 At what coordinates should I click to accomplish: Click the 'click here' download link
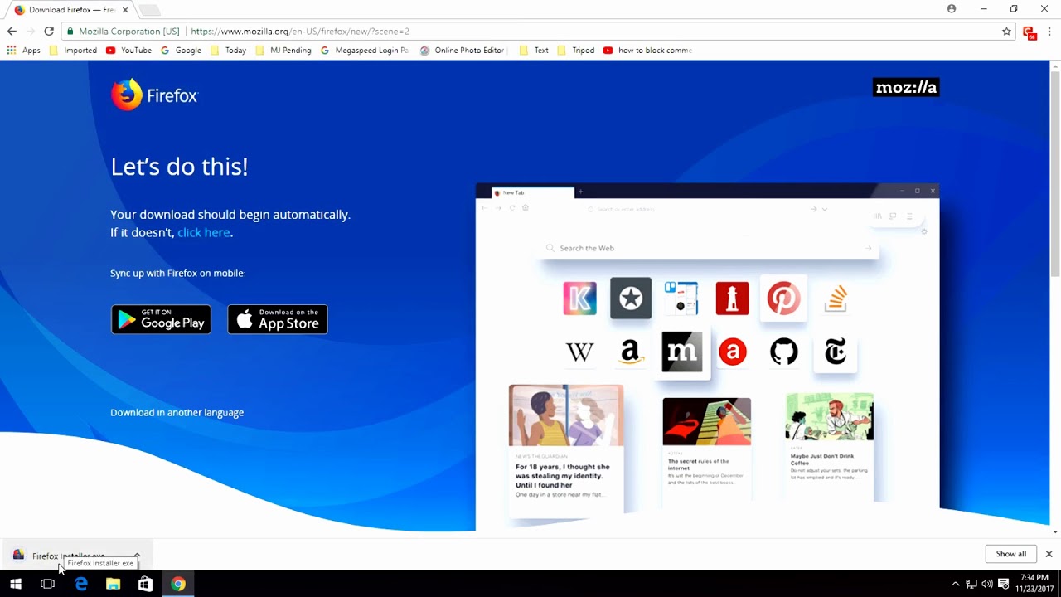[x=203, y=233]
